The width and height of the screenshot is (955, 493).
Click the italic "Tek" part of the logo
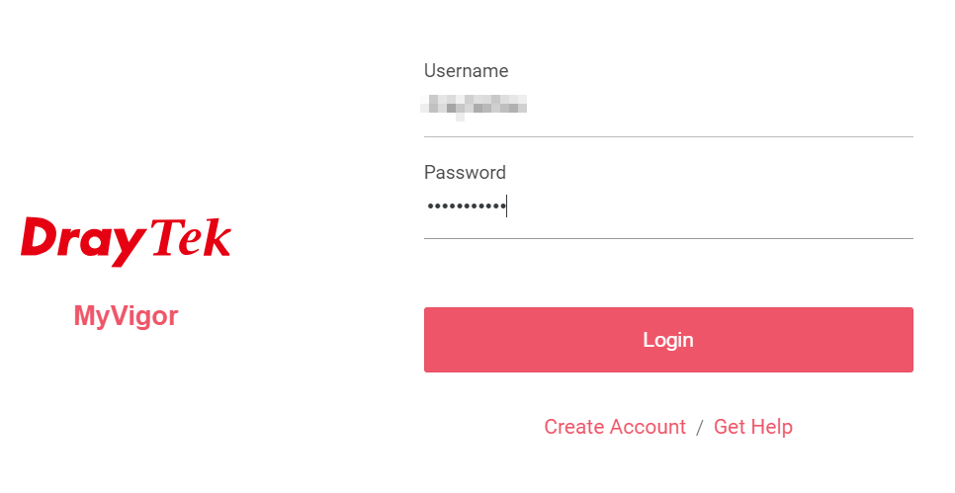click(x=191, y=237)
